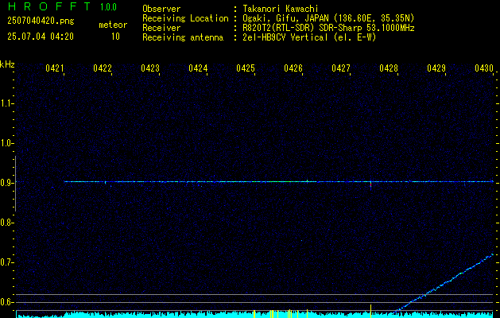
Task: Click the 1.0 kHz frequency label
Action: 6,143
